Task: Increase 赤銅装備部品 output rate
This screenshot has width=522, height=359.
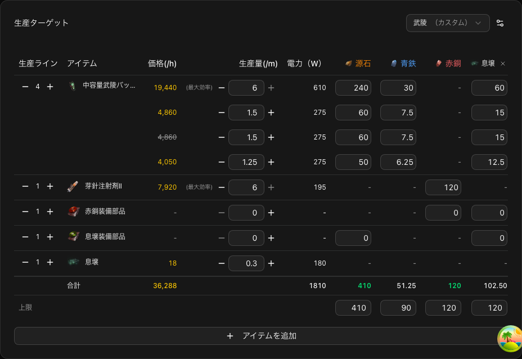Action: [x=271, y=213]
